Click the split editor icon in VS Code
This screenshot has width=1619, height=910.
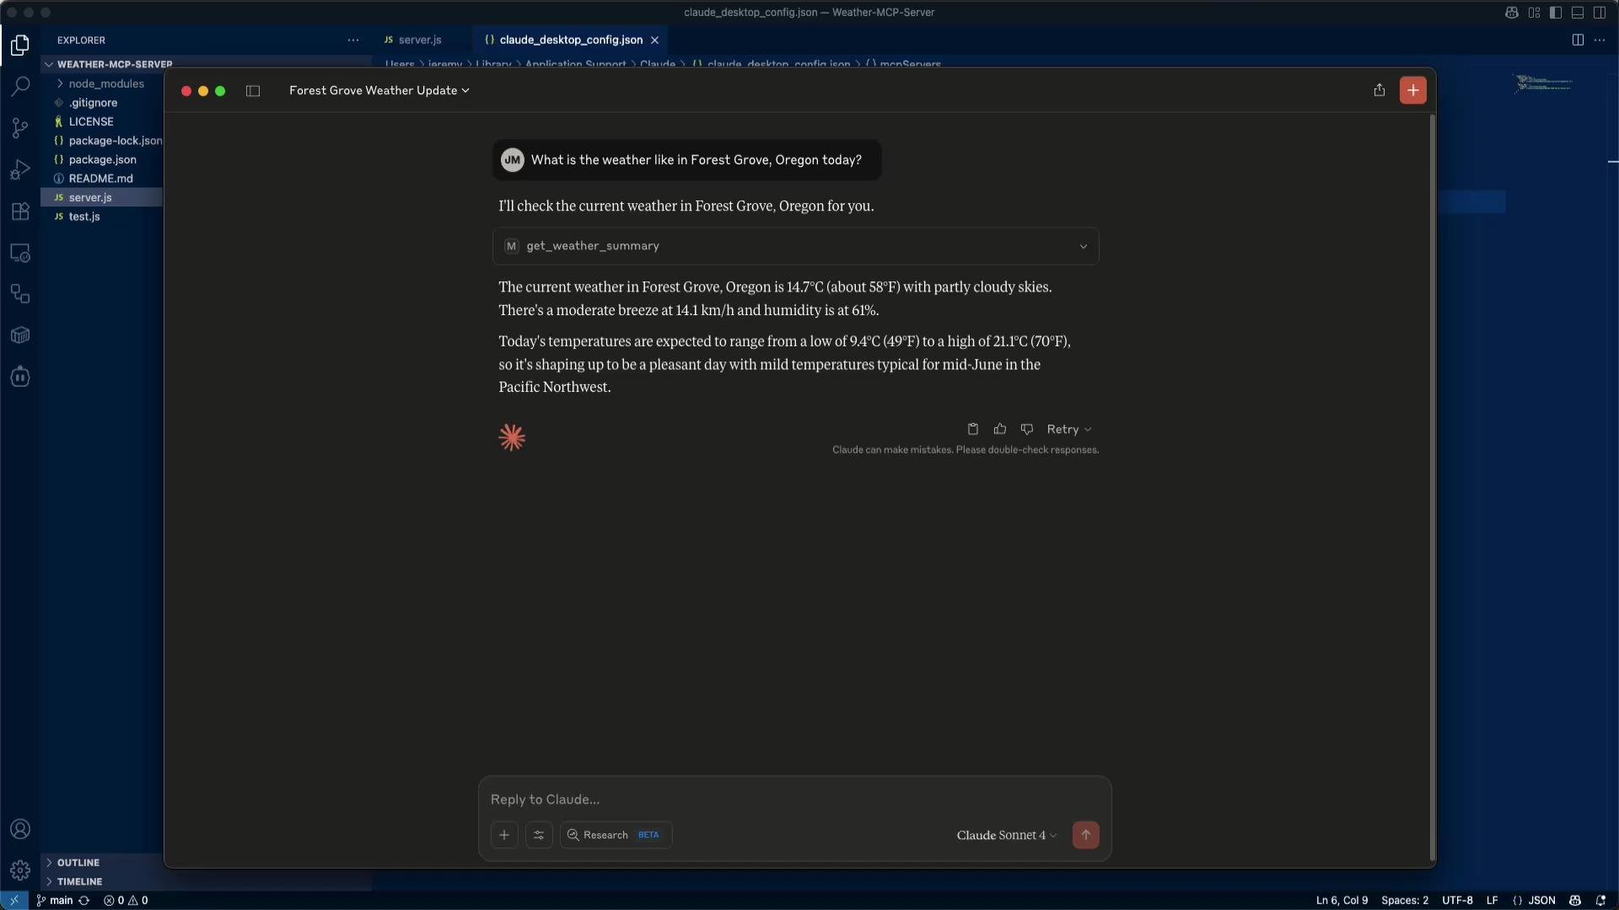point(1578,40)
